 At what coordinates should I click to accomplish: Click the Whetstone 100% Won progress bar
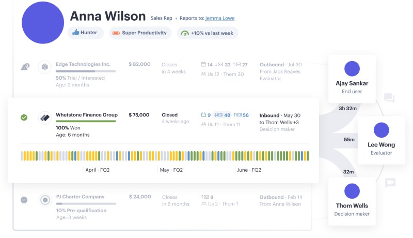86,122
